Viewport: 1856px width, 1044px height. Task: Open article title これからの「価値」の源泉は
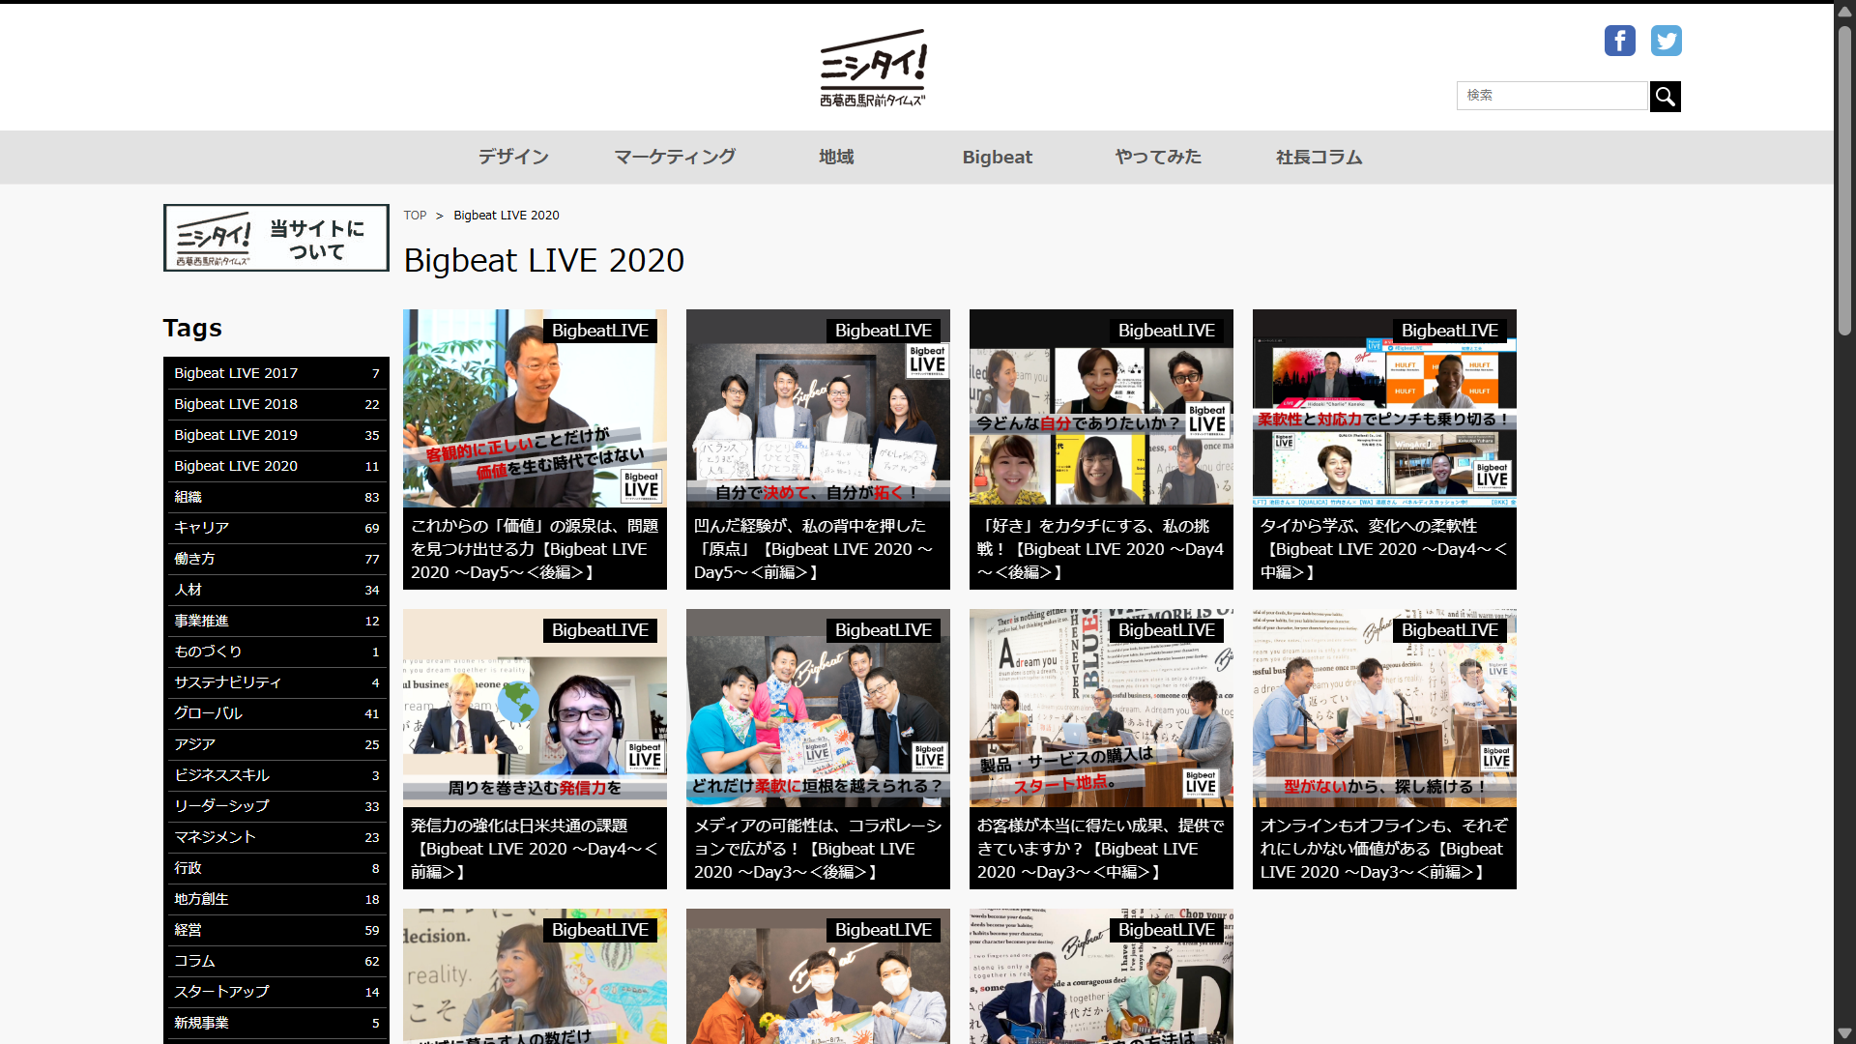[535, 549]
